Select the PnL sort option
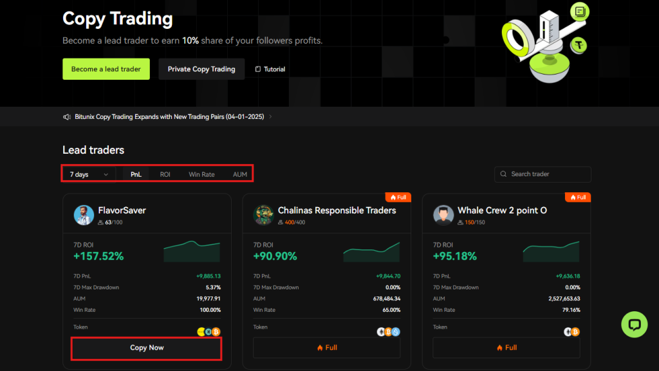659x371 pixels. pos(135,174)
